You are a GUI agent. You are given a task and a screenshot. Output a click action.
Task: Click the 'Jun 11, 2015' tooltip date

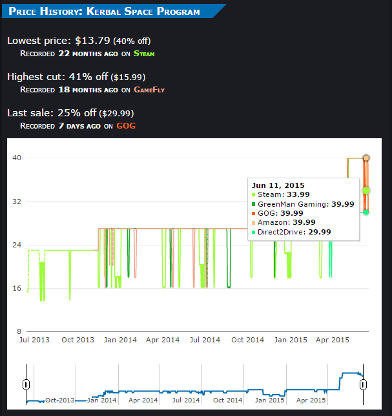(x=278, y=185)
